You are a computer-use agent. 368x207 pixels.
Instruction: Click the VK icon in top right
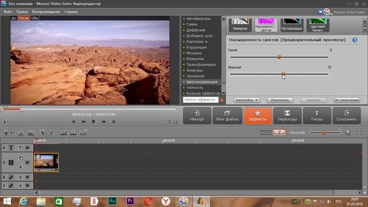click(x=320, y=11)
